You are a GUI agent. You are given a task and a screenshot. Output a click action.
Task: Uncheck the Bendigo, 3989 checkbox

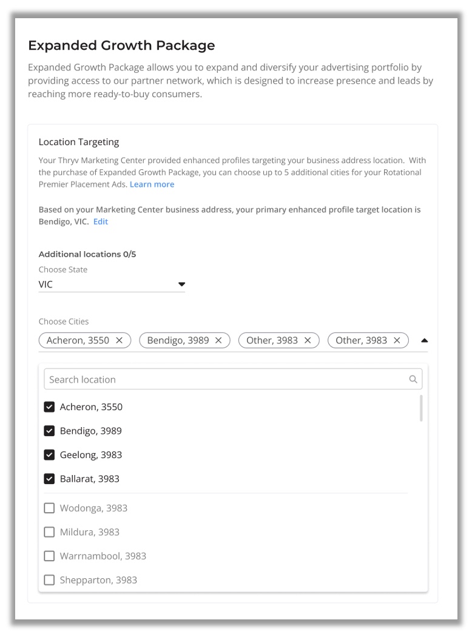point(50,431)
